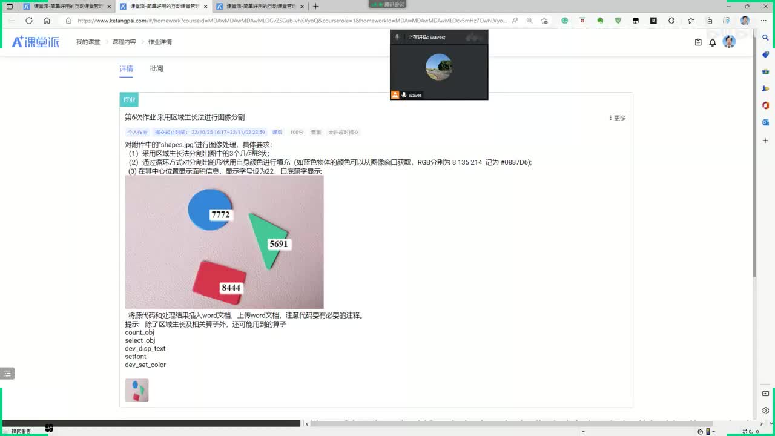Add this page to favorites star
The image size is (775, 436).
(x=544, y=20)
